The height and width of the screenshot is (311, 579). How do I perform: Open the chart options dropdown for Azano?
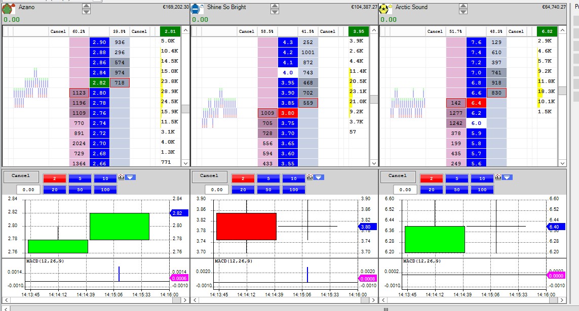pyautogui.click(x=131, y=177)
